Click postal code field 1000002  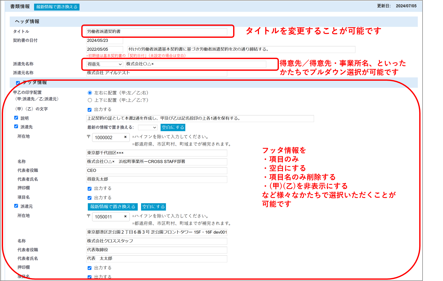pyautogui.click(x=111, y=137)
